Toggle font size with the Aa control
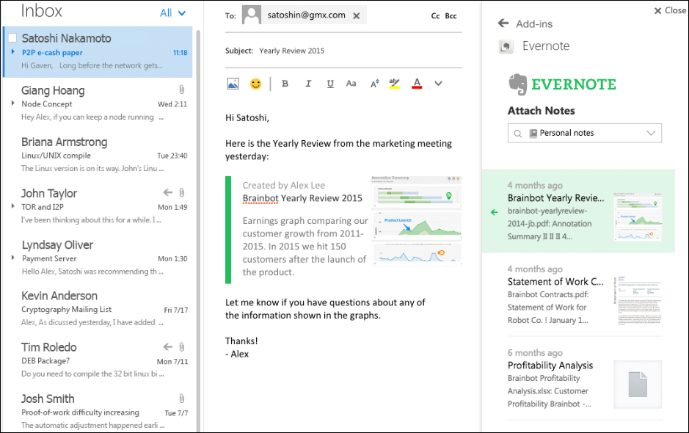Viewport: 689px width, 433px height. 351,83
